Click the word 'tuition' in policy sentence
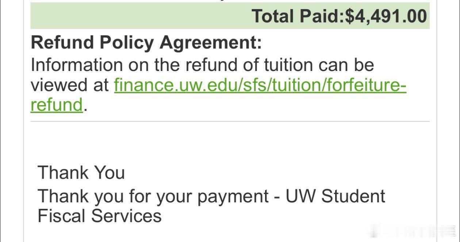 [288, 65]
